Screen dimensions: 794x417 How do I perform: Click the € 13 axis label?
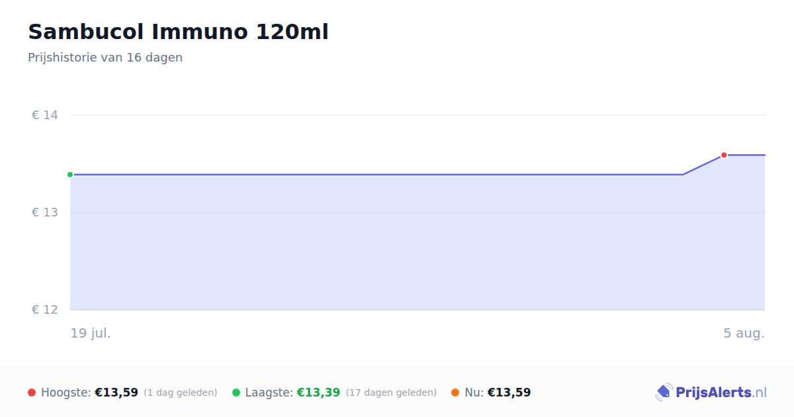(45, 212)
